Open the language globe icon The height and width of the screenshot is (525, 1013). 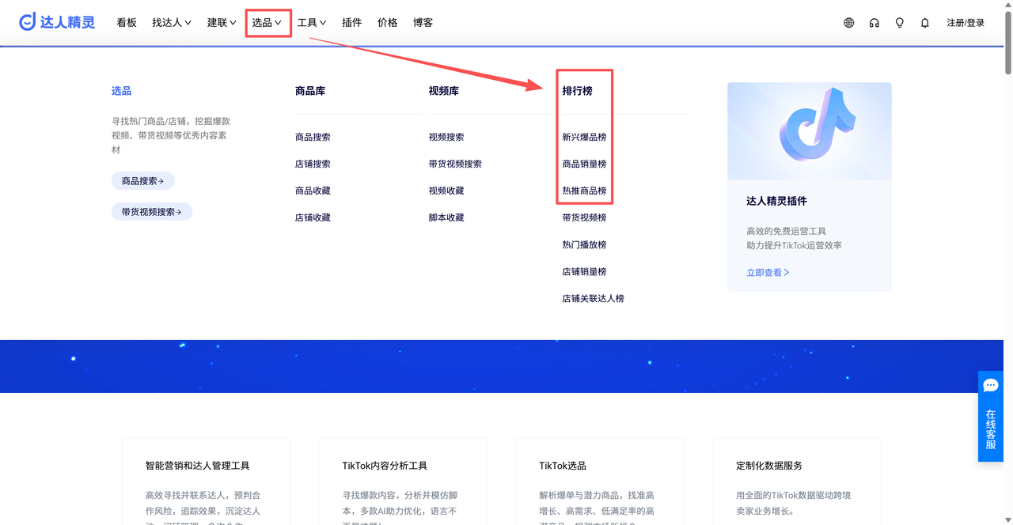(848, 23)
